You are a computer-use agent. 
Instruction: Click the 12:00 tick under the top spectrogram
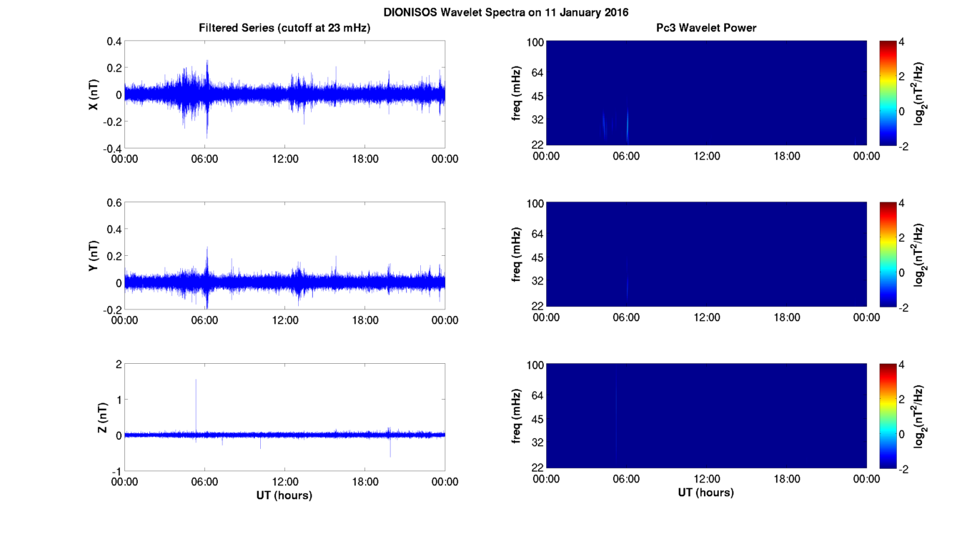707,156
